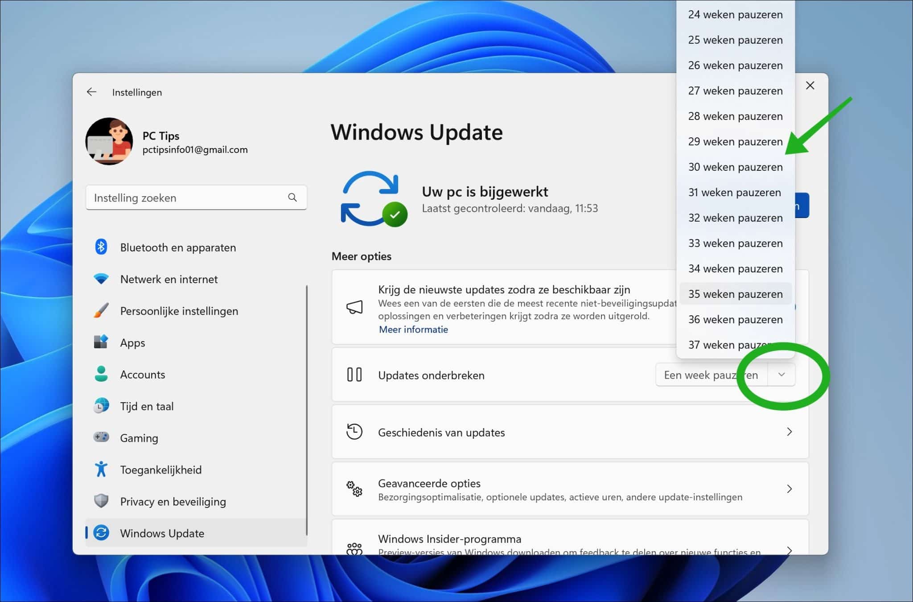The height and width of the screenshot is (602, 913).
Task: Click the Persoonlijke instellingen brush icon
Action: coord(102,311)
